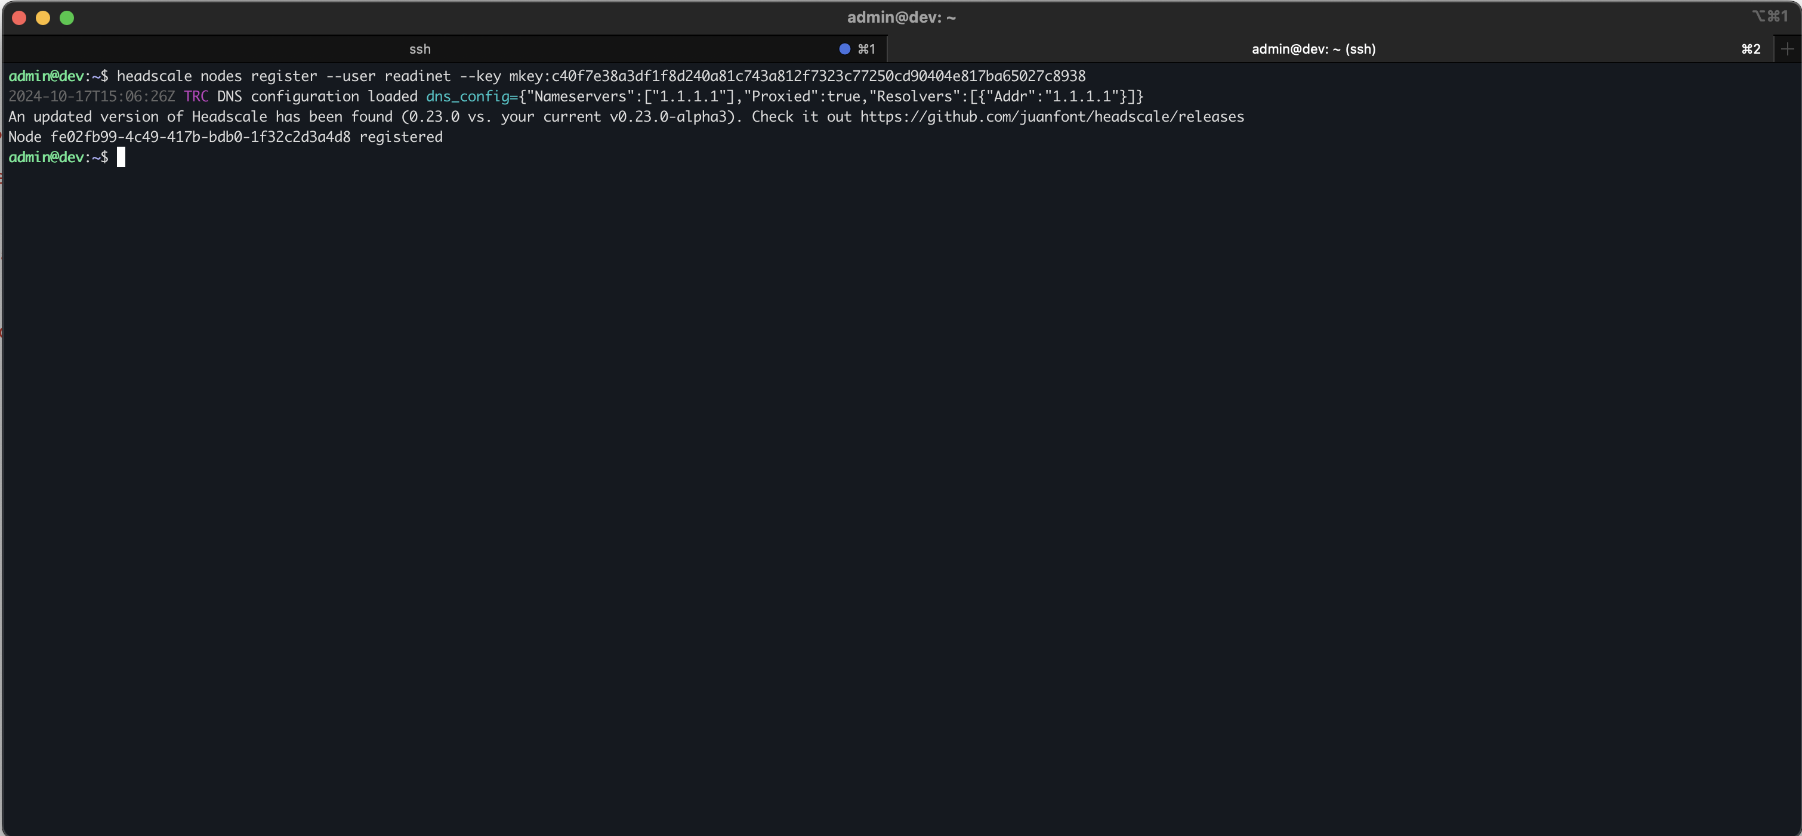Click the ⌘2 shortcut label on second tab
Image resolution: width=1802 pixels, height=836 pixels.
(x=1750, y=49)
